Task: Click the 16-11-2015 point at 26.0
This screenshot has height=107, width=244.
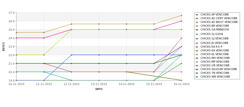Action: 181,21
